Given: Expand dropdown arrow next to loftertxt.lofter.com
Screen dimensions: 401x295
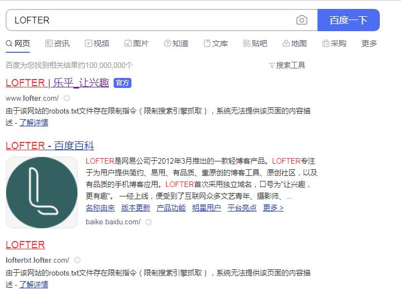Looking at the screenshot, I should pos(77,260).
